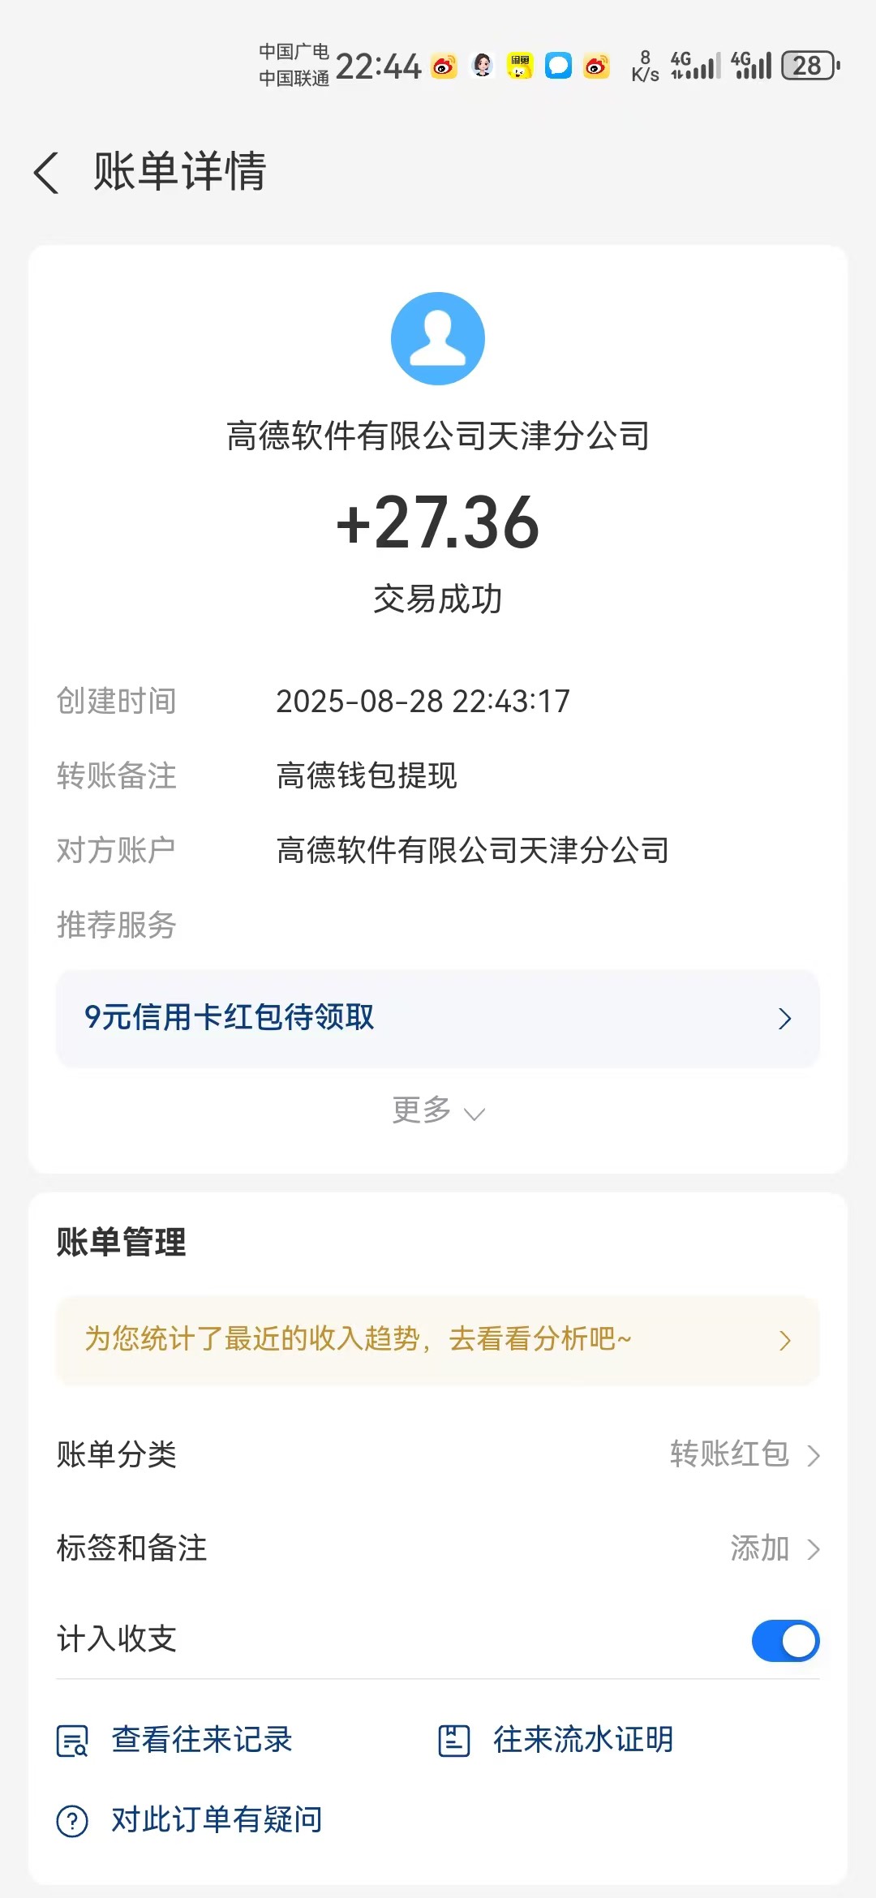The image size is (876, 1898).
Task: Open 9元信用卡红包待领取 banner
Action: (x=438, y=1018)
